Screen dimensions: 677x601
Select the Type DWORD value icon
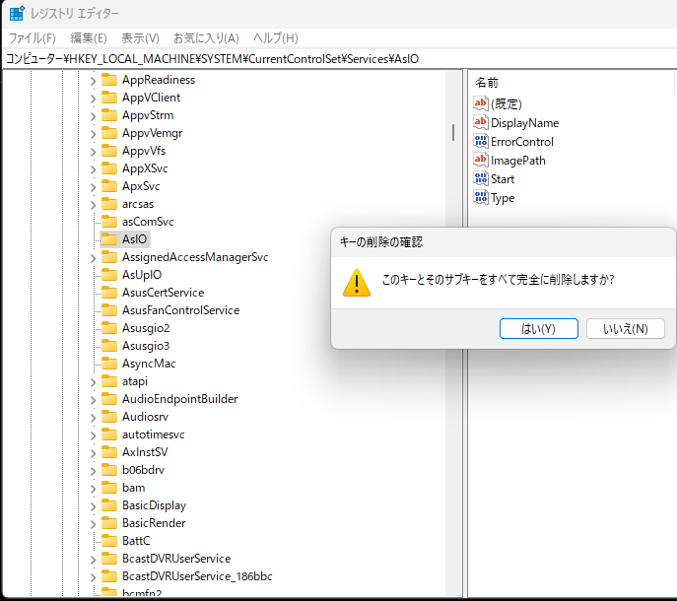tap(481, 197)
